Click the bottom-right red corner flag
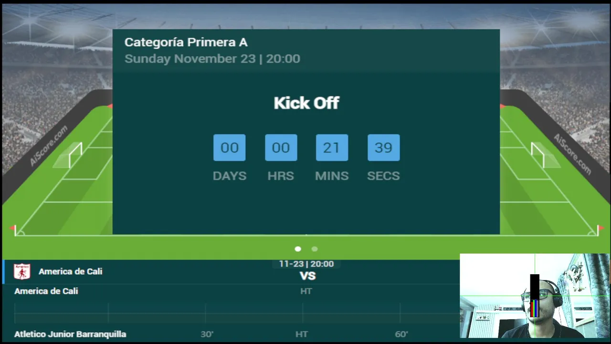This screenshot has width=611, height=344. pyautogui.click(x=599, y=229)
